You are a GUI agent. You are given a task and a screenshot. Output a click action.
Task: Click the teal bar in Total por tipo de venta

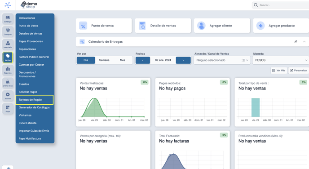click(x=256, y=107)
